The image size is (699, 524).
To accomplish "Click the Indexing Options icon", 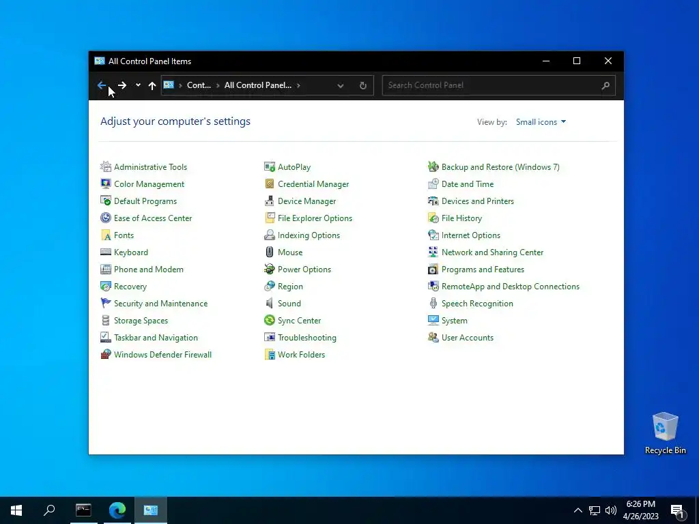I will pyautogui.click(x=270, y=235).
